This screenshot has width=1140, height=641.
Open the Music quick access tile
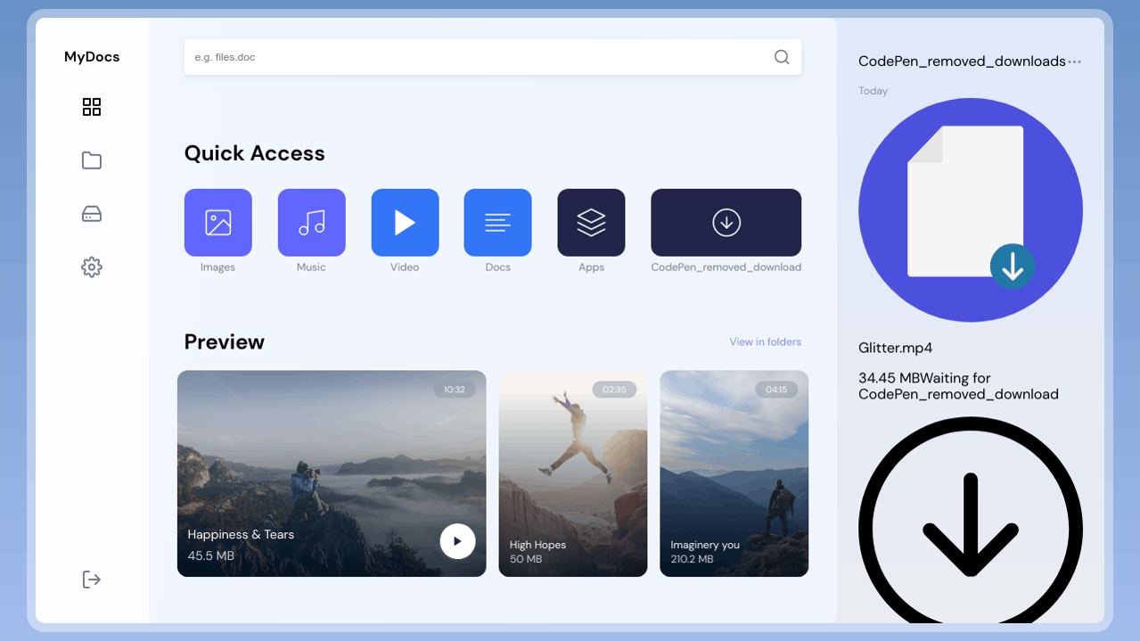pos(312,222)
